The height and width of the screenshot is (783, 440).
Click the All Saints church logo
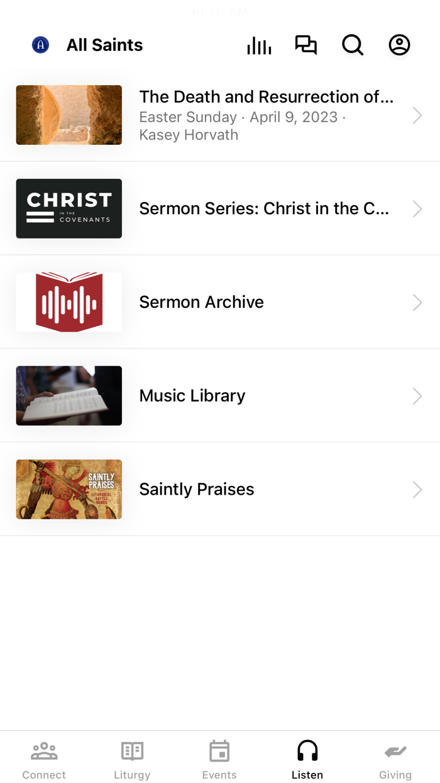[x=40, y=45]
